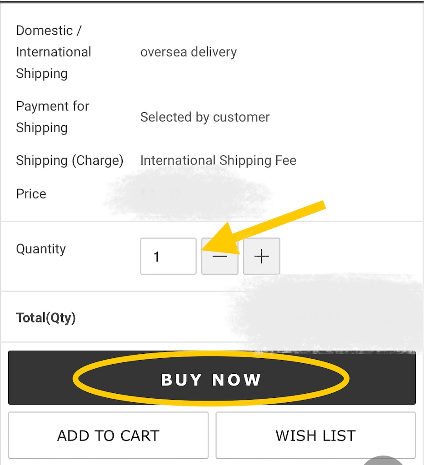Save the item using WISH LIST button
Viewport: 424px width, 465px height.
click(x=316, y=435)
